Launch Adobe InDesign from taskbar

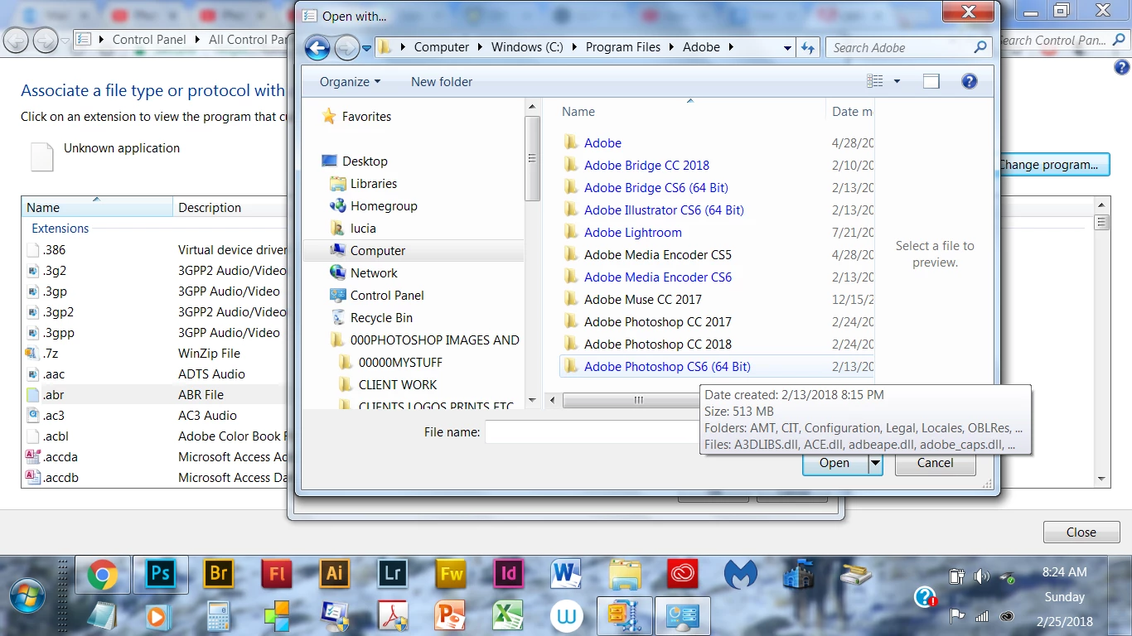coord(509,574)
